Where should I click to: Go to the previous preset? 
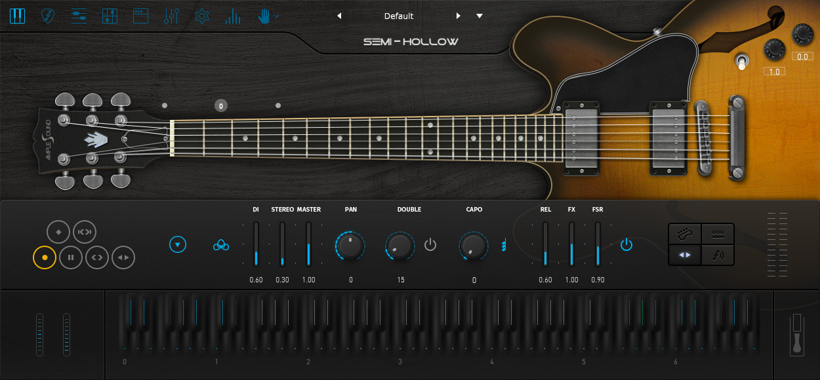(x=339, y=16)
